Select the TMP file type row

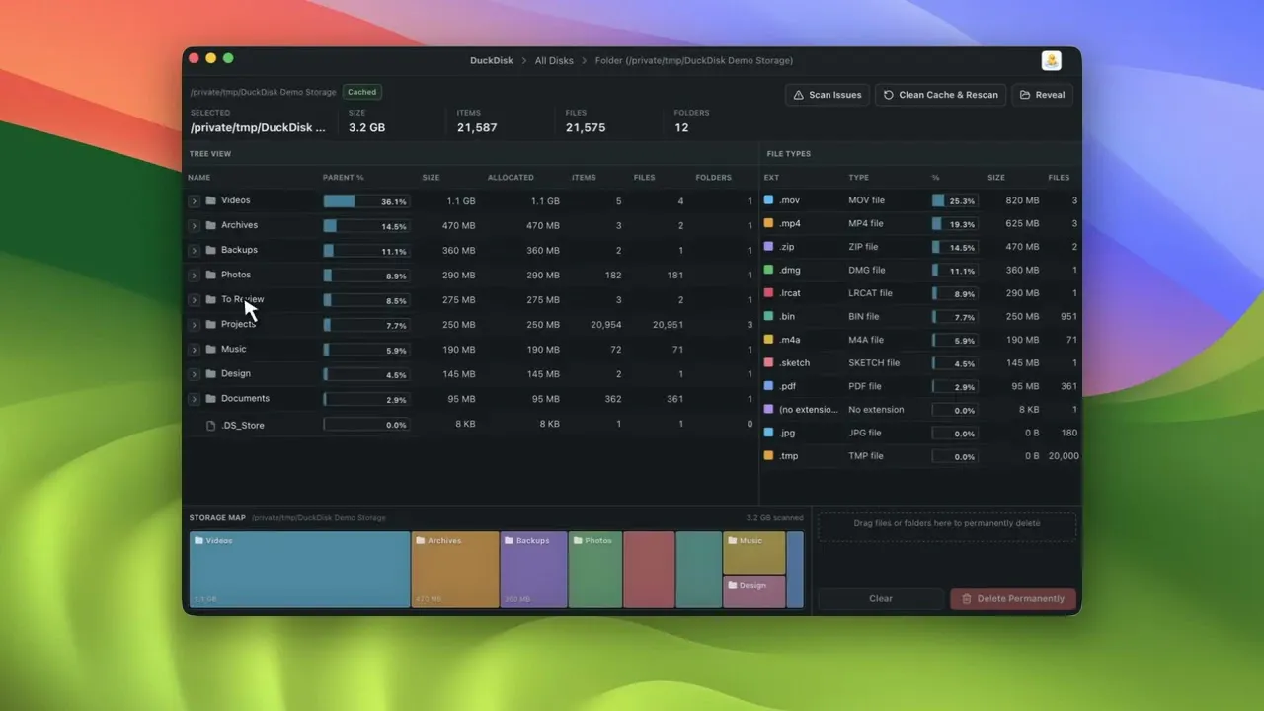pos(920,456)
